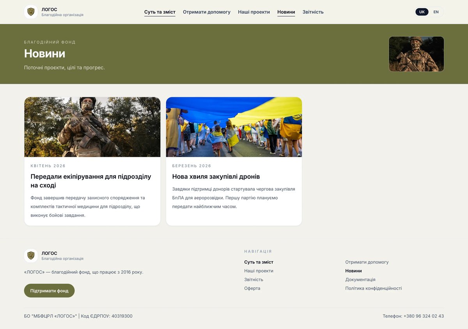Open the soldier photo on the equipment news card
This screenshot has width=468, height=329.
(x=92, y=127)
